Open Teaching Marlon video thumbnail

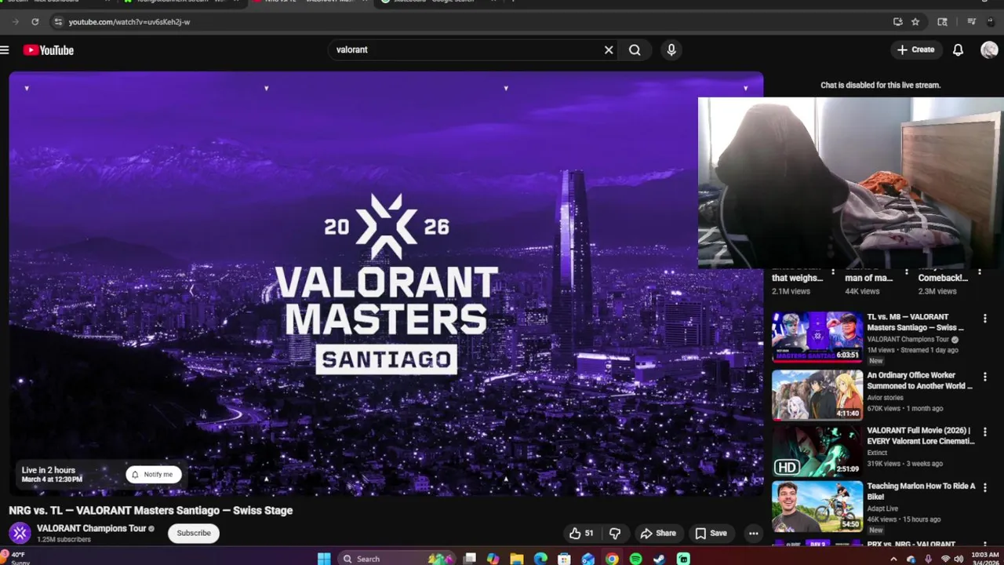click(x=817, y=506)
